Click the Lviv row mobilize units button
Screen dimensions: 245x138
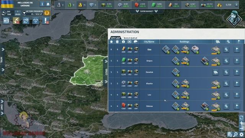226,95
